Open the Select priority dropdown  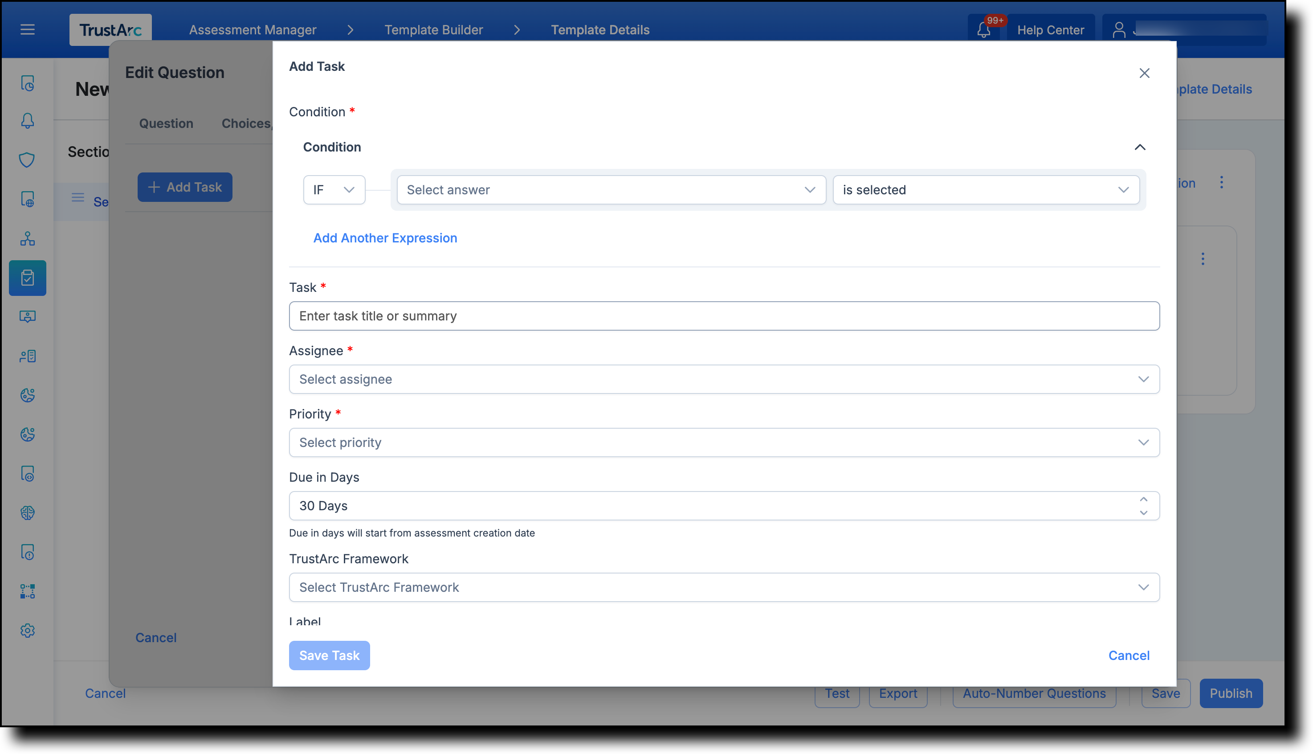click(724, 443)
